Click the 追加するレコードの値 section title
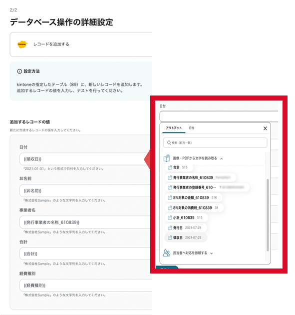 (30, 122)
